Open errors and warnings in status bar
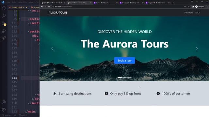This screenshot has height=117, width=209. click(23, 115)
